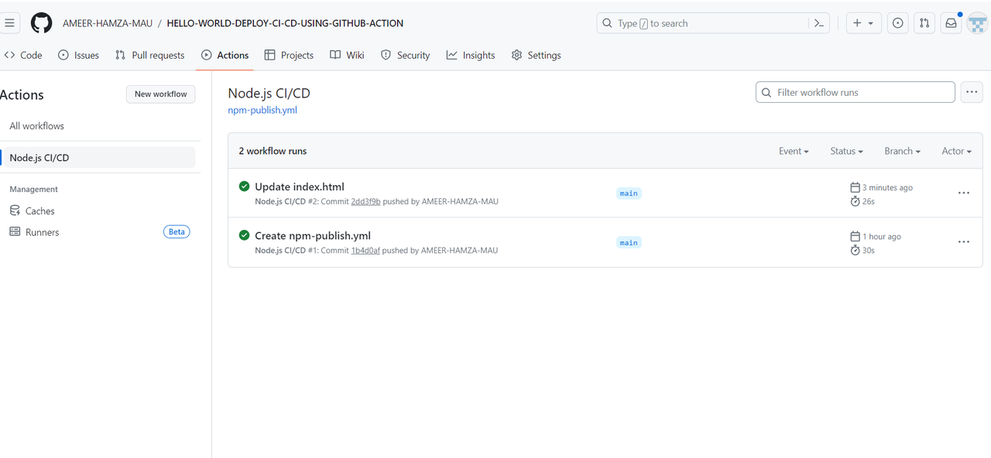Open the npm-publish.yml file link
The width and height of the screenshot is (991, 458).
click(x=262, y=110)
